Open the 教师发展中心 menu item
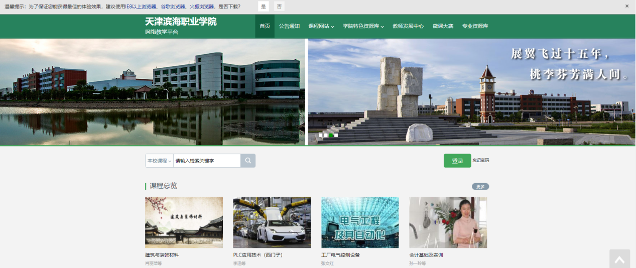Screen dimensions: 636x268 (408, 26)
